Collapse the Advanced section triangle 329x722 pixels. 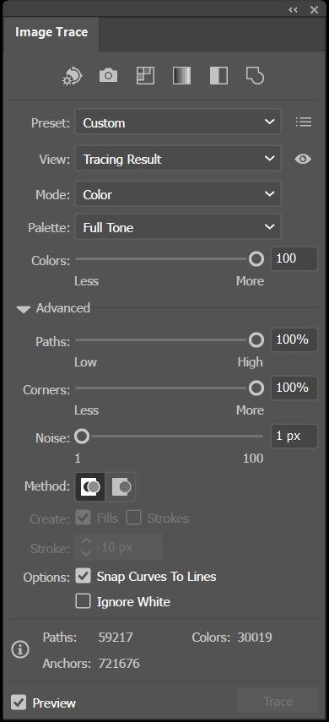(24, 309)
